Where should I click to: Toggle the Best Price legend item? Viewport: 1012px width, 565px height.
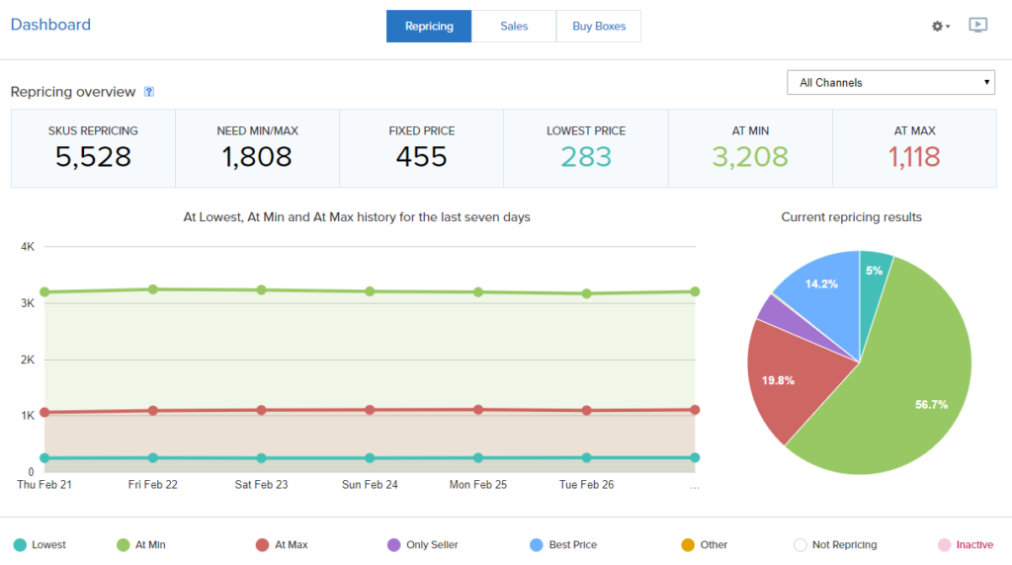pyautogui.click(x=563, y=544)
